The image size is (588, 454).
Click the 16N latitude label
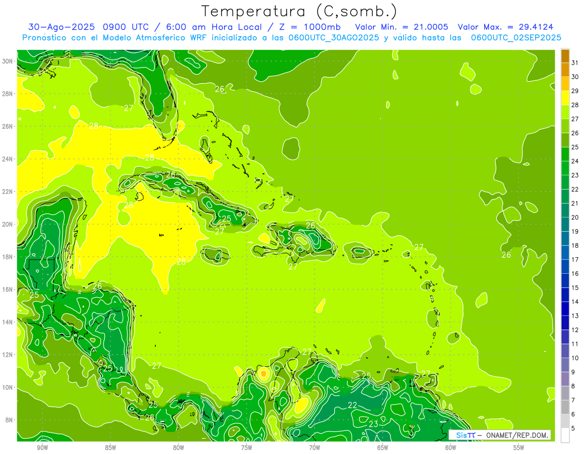(7, 289)
